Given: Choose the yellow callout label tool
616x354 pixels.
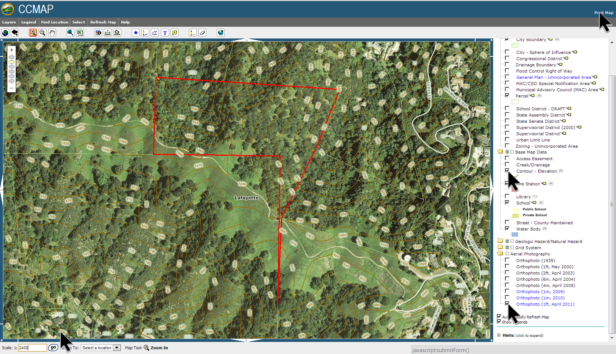Looking at the screenshot, I should (175, 33).
